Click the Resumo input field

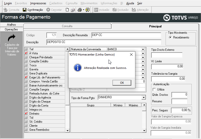(x=179, y=101)
